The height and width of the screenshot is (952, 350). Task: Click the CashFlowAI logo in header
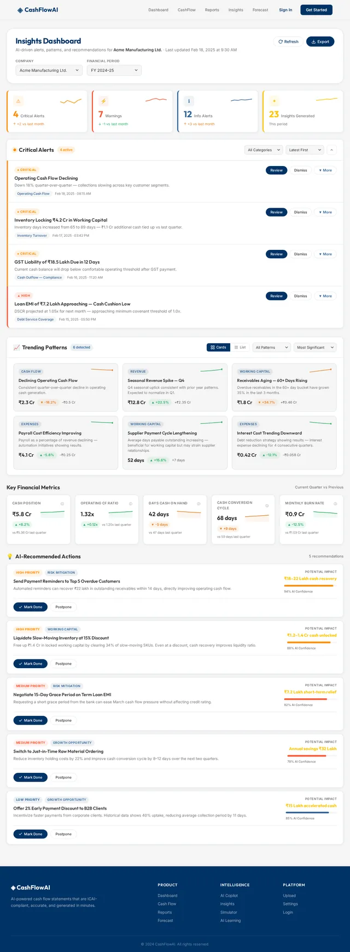(38, 10)
